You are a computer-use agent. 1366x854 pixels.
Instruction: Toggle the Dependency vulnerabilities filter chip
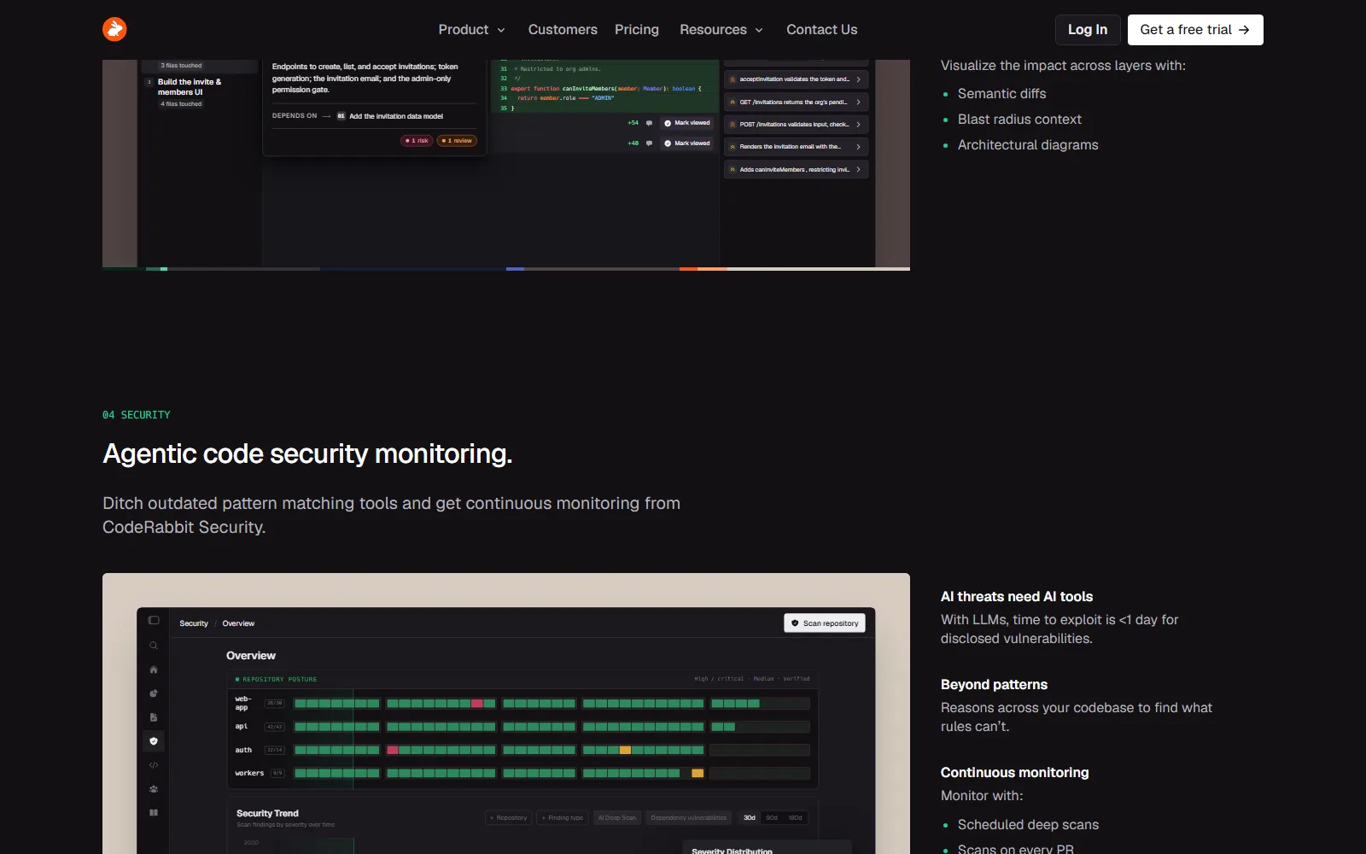(689, 818)
